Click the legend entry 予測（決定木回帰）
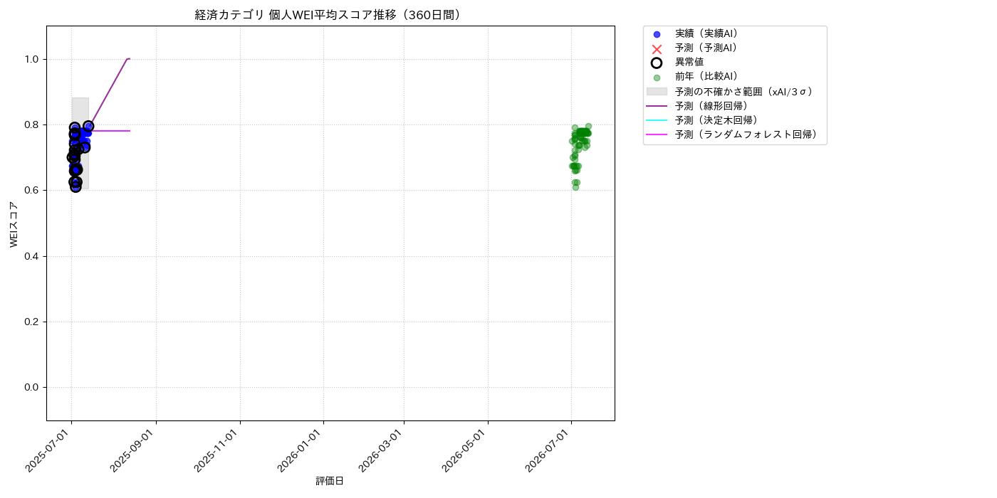The width and height of the screenshot is (997, 498). pos(716,120)
